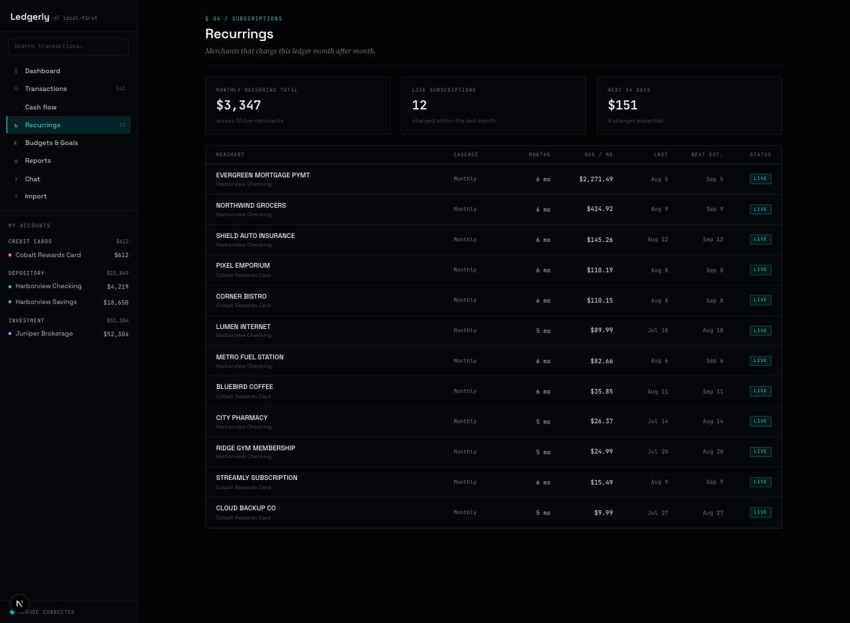Go to Budgets & Goals
The image size is (850, 623).
69,142
